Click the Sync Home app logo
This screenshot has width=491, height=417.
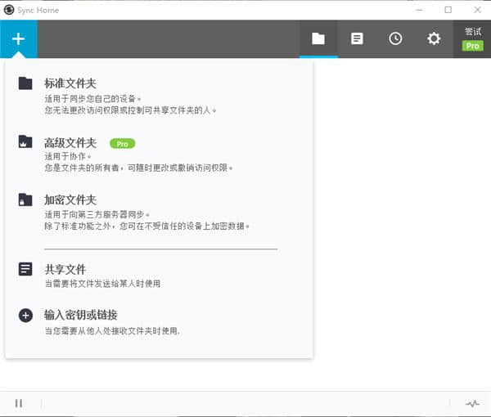(x=8, y=10)
